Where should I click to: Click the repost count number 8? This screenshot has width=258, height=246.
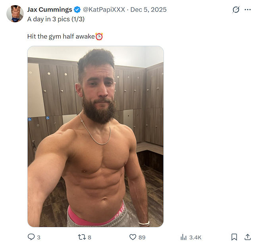click(89, 237)
